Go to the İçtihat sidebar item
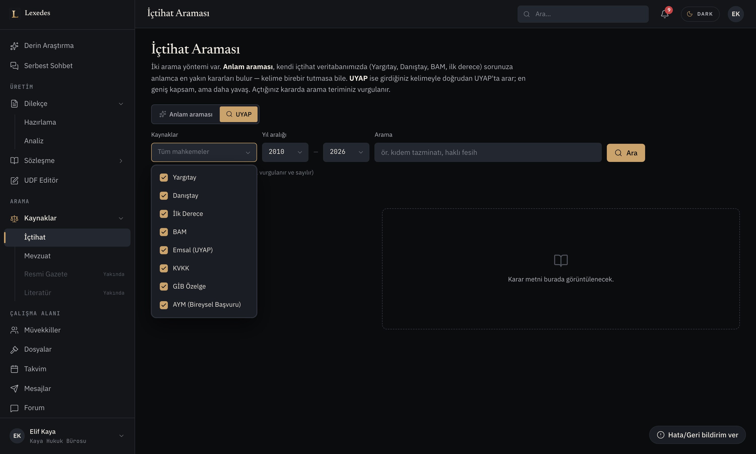Image resolution: width=756 pixels, height=454 pixels. point(67,237)
